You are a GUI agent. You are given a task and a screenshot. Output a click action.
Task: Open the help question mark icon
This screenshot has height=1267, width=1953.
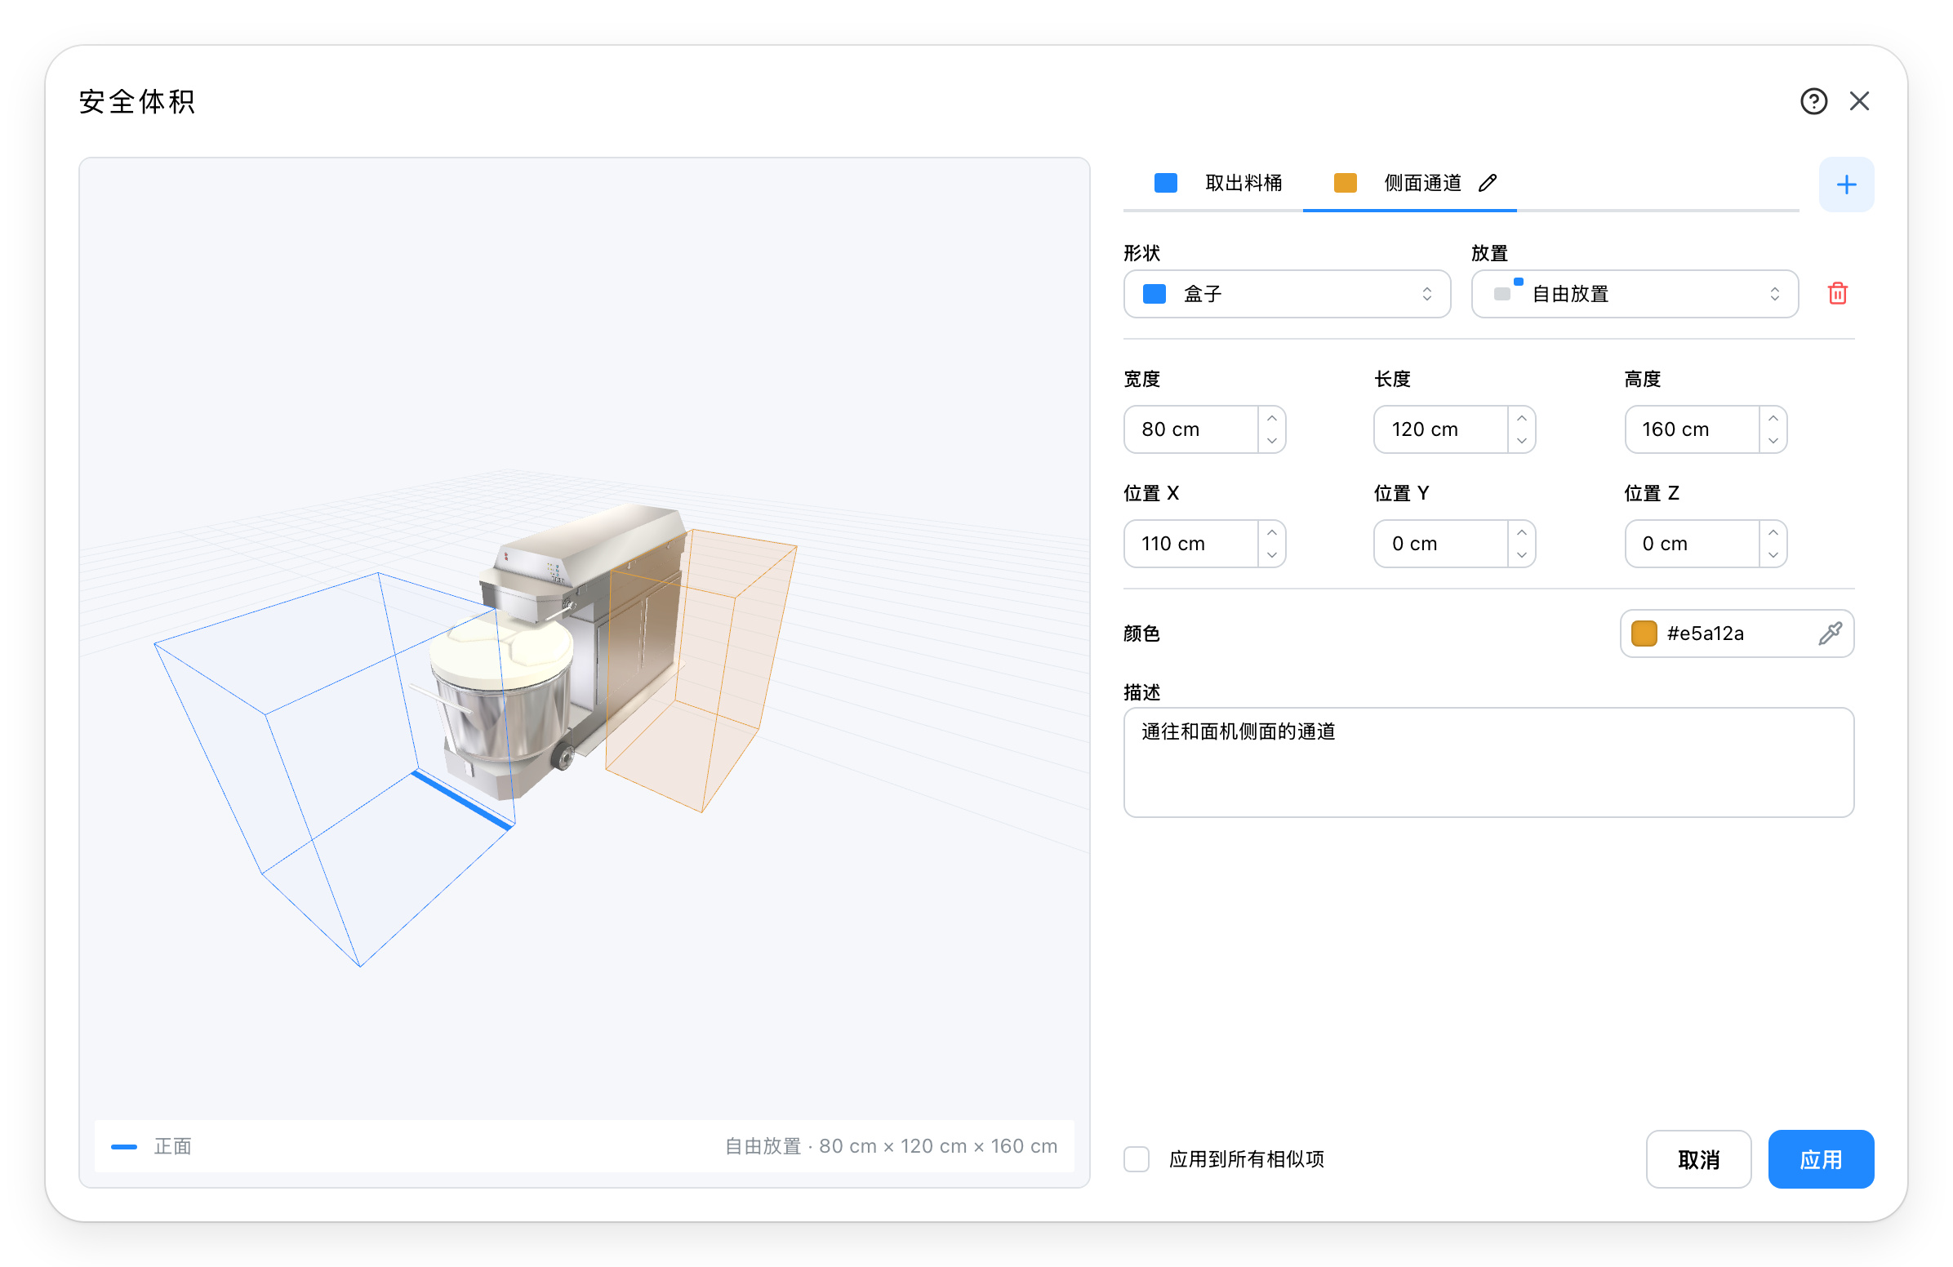pos(1813,101)
